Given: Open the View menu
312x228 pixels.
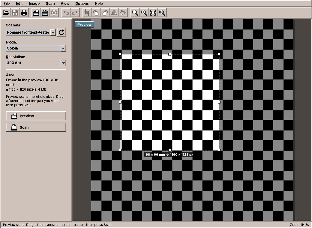Looking at the screenshot, I should click(x=65, y=4).
